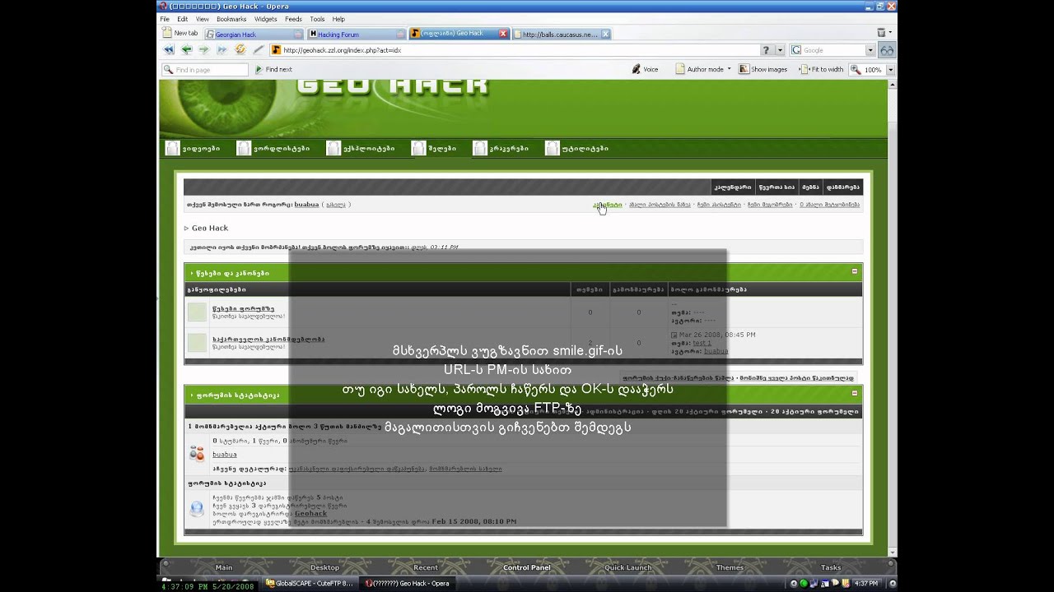Click the Control Panel item in the bottom dock
The height and width of the screenshot is (592, 1054).
(x=526, y=567)
